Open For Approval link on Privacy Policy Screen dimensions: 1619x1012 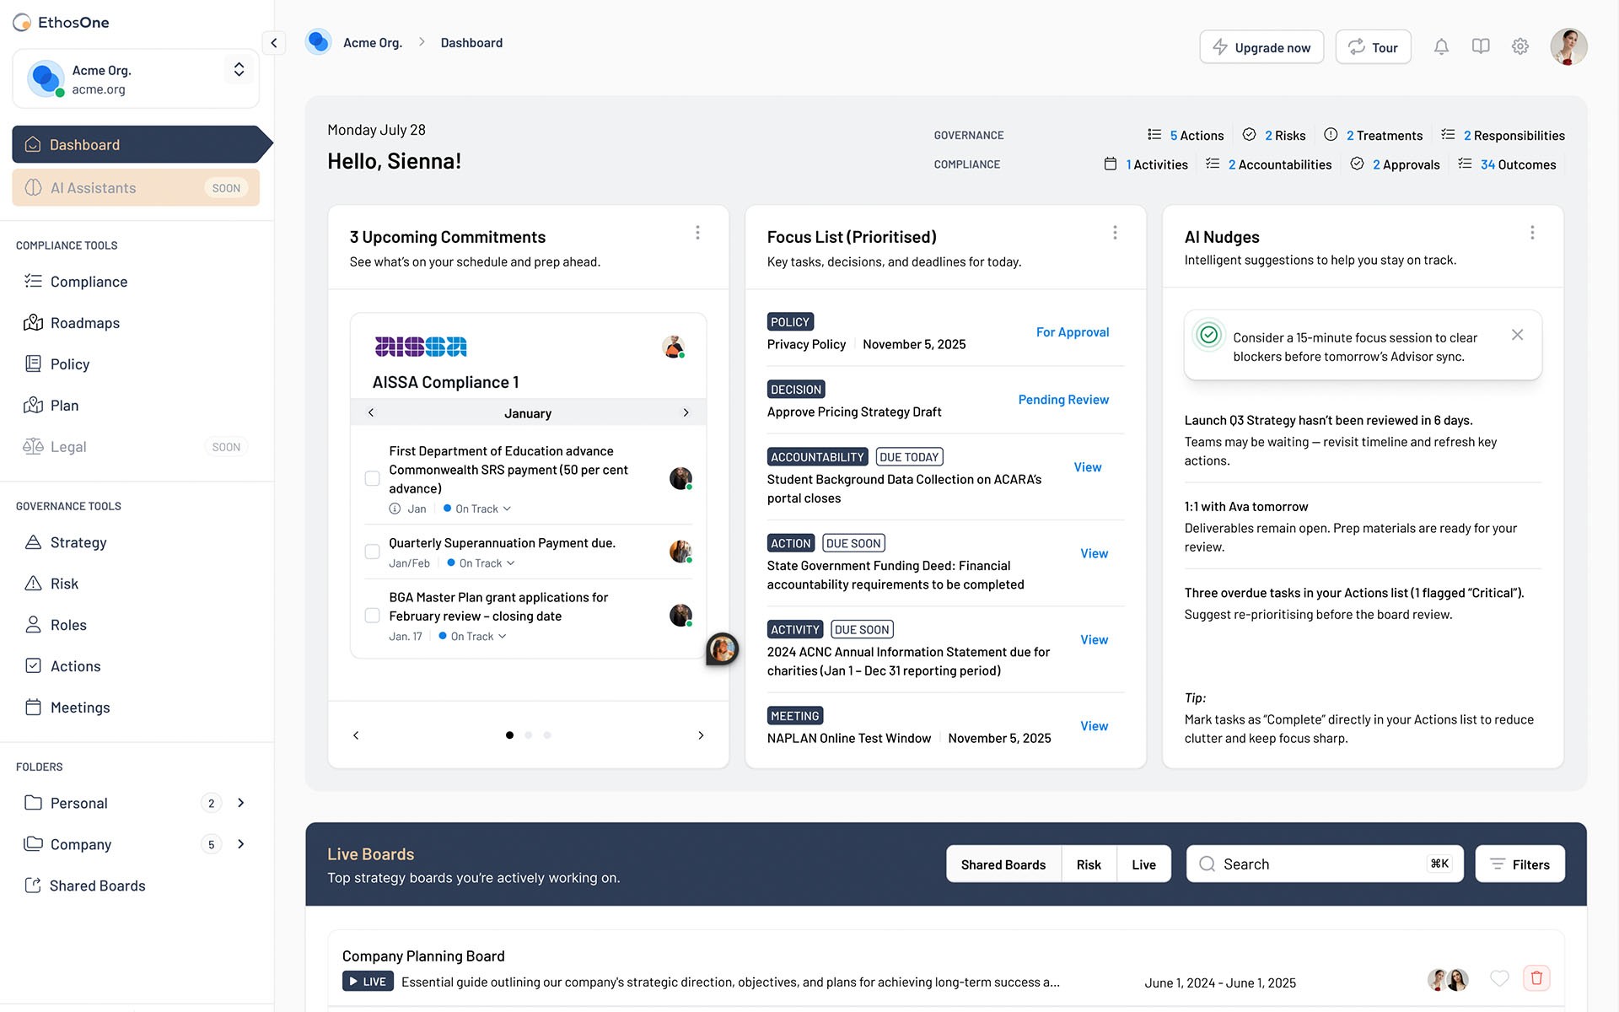click(1072, 332)
